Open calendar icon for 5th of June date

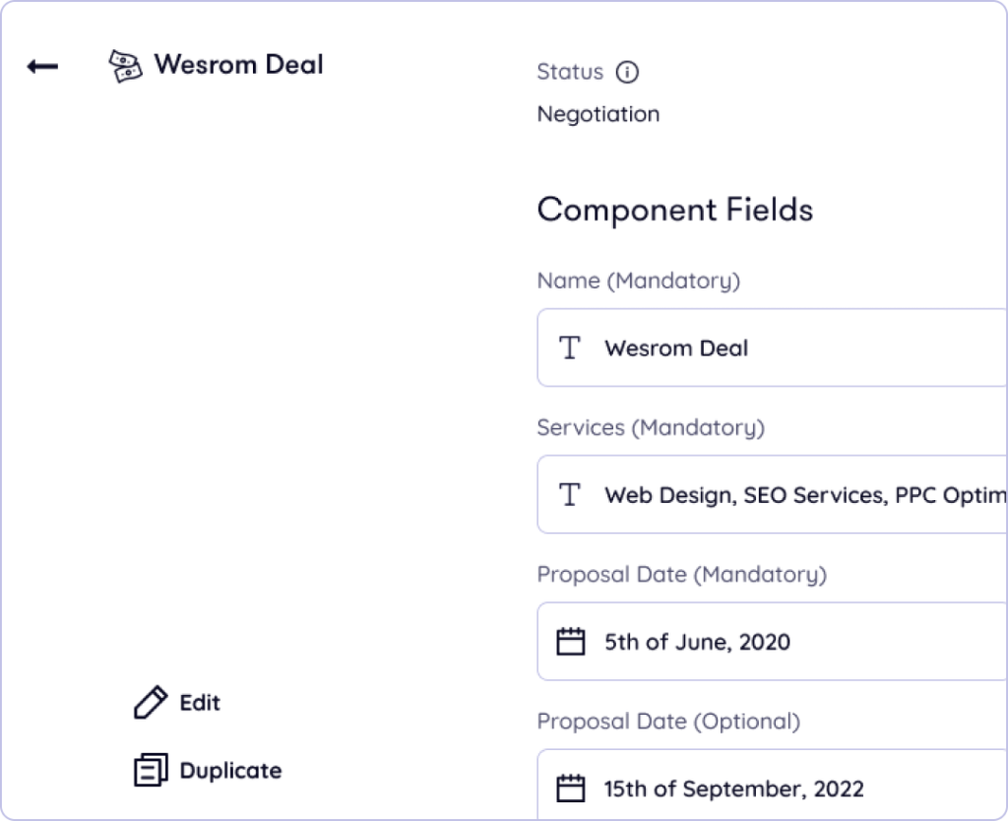tap(571, 642)
